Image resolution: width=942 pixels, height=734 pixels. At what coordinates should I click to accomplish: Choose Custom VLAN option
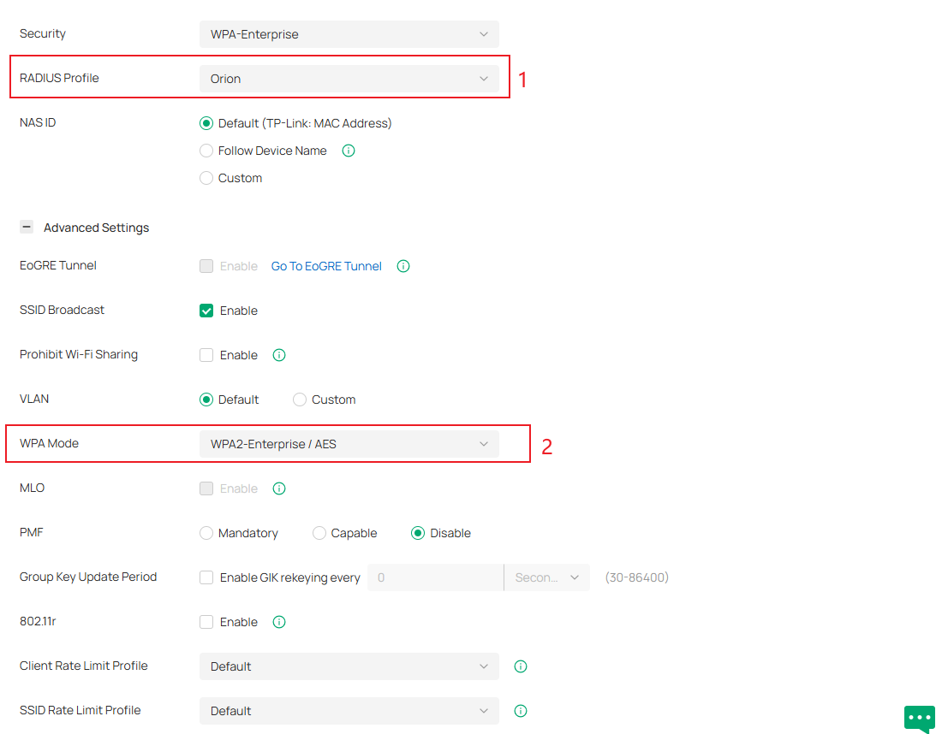[x=299, y=399]
